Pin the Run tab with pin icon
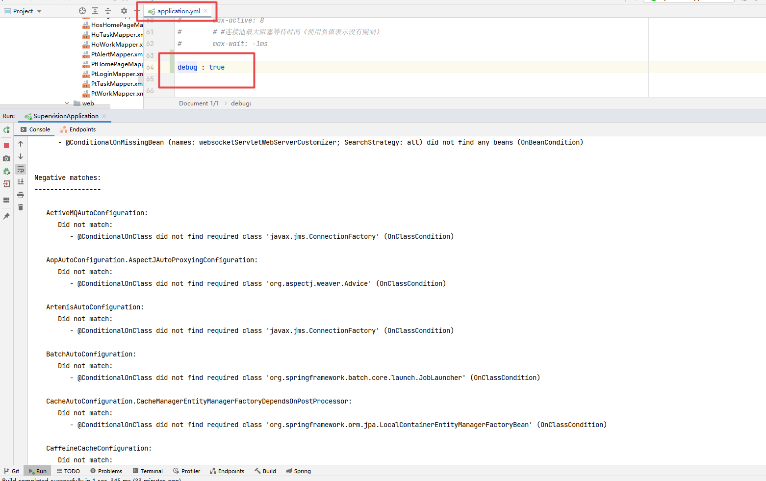The height and width of the screenshot is (481, 766). pyautogui.click(x=6, y=216)
